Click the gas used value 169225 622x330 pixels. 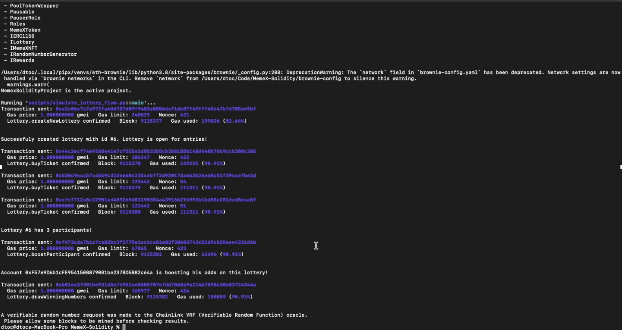(189, 163)
